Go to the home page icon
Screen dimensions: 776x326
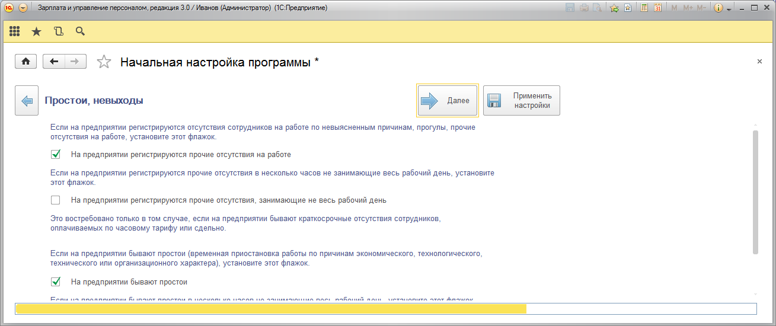coord(26,62)
